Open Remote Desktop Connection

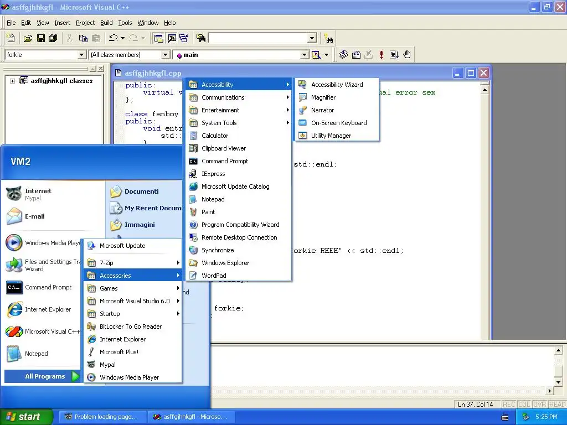click(238, 237)
